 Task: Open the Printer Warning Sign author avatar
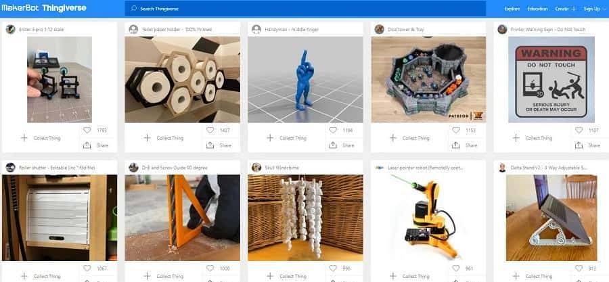pos(502,30)
